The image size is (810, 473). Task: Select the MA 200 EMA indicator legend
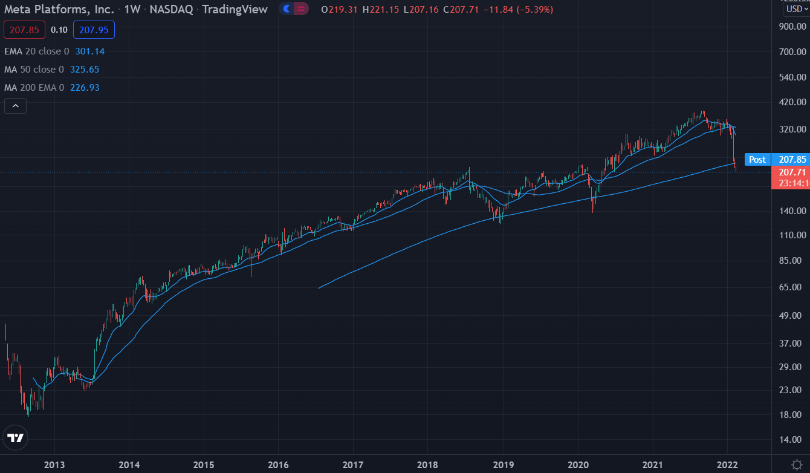pyautogui.click(x=34, y=88)
